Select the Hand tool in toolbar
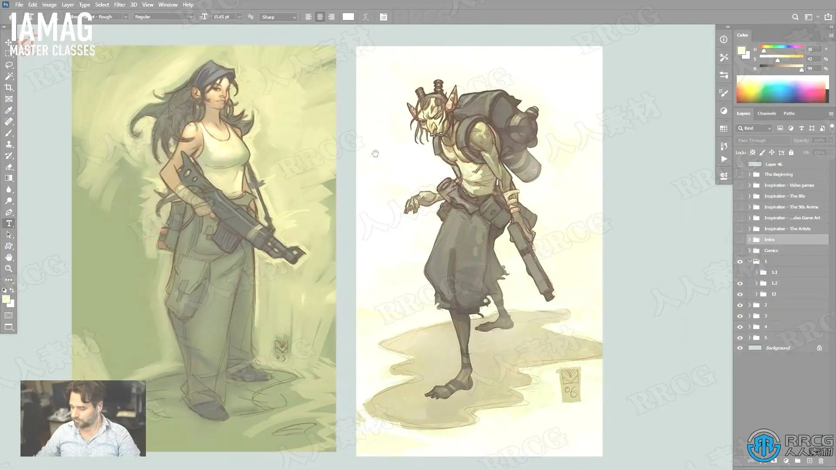The width and height of the screenshot is (836, 470). click(9, 257)
